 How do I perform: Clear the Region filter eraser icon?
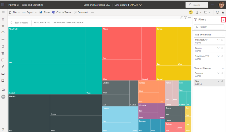(x=222, y=48)
